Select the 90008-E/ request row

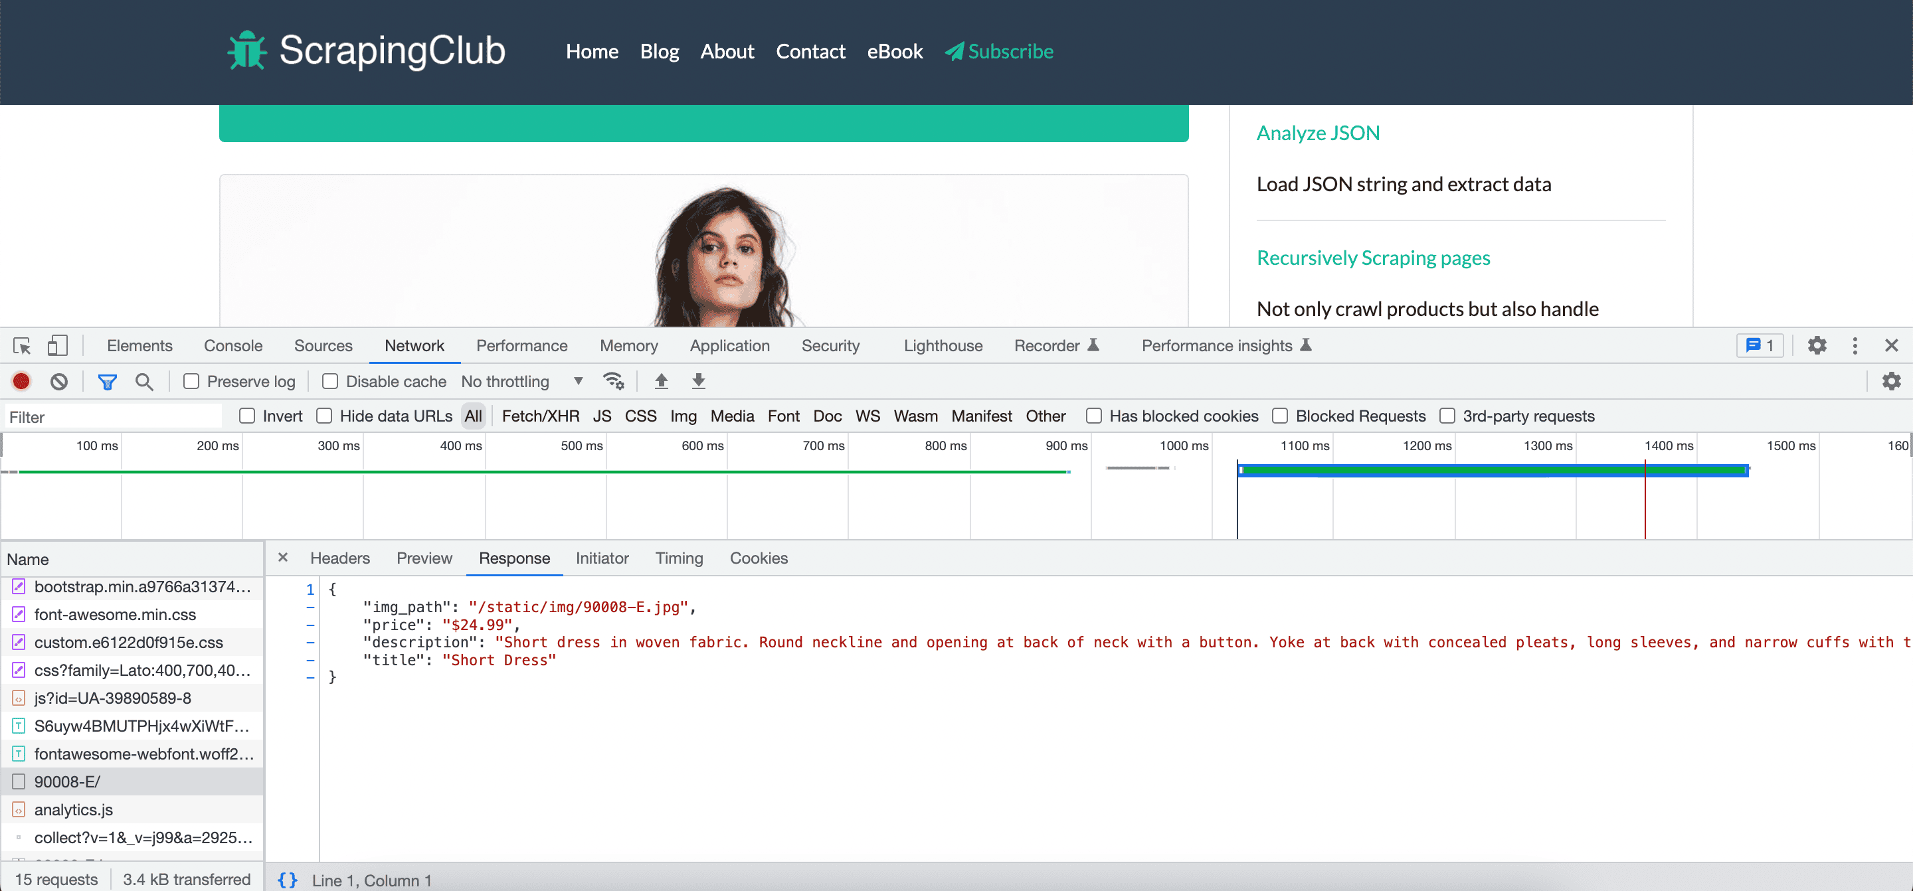click(x=132, y=781)
